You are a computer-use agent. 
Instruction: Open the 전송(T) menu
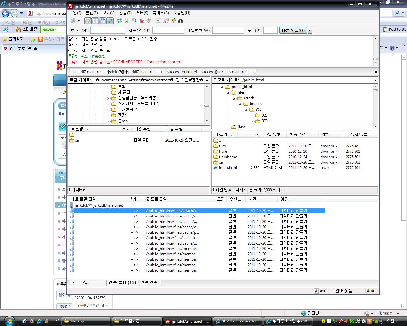(x=125, y=13)
